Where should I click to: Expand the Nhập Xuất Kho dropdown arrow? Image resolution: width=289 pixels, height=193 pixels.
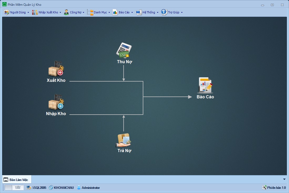pos(60,13)
